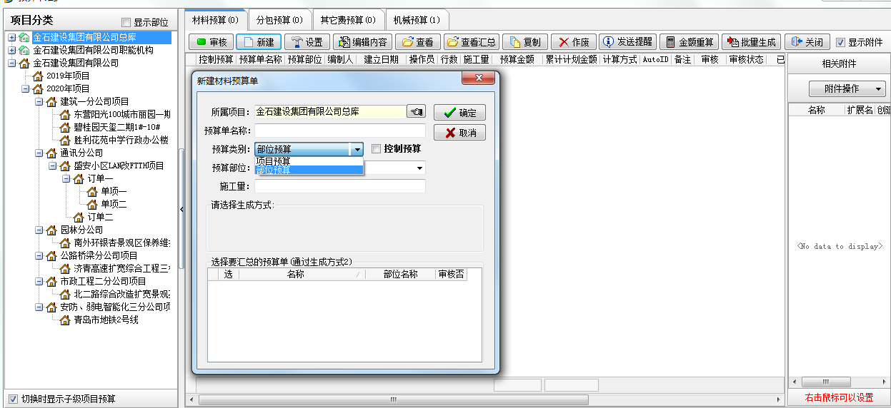Image resolution: width=891 pixels, height=408 pixels.
Task: Select 盛安小区LAN改FTTH项目 in the tree
Action: pyautogui.click(x=119, y=165)
